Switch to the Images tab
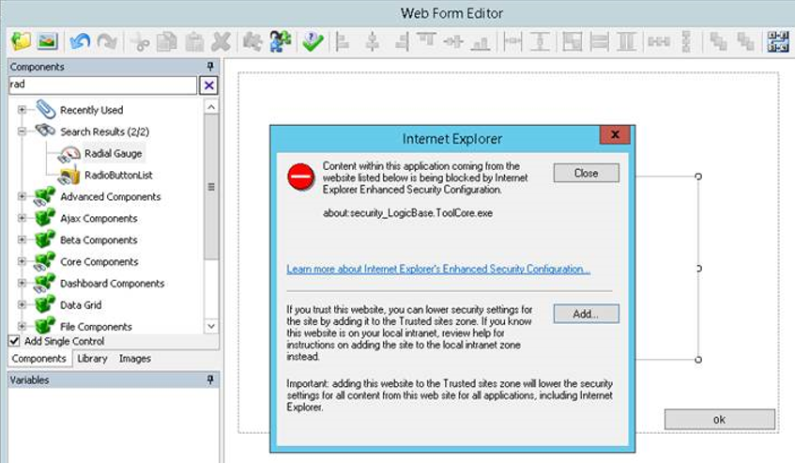 pos(135,358)
